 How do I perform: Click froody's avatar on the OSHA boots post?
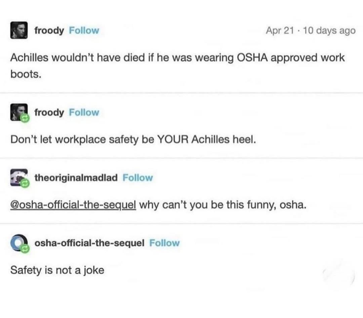coord(18,31)
